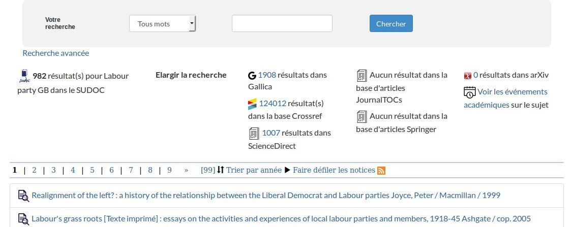Click Trier par année link
Image resolution: width=573 pixels, height=227 pixels.
254,170
